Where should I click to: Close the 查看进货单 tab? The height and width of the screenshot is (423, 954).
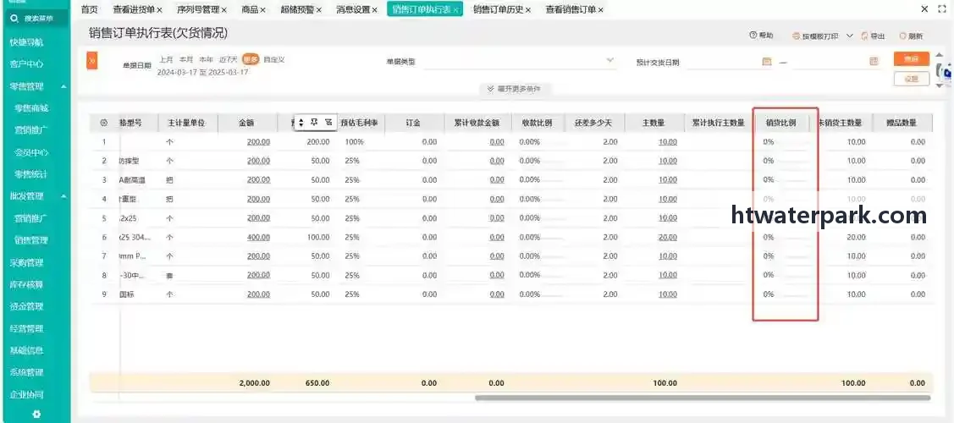(x=159, y=9)
